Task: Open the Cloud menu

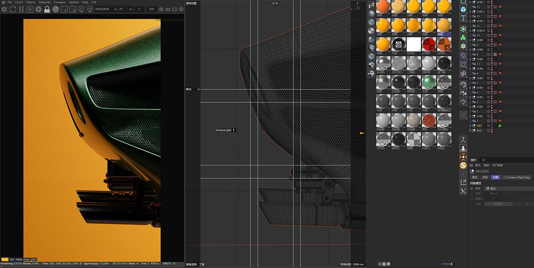Action: [x=19, y=2]
